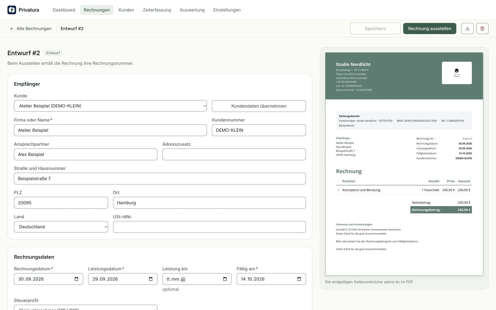Go to the Dashboard tab

click(64, 10)
